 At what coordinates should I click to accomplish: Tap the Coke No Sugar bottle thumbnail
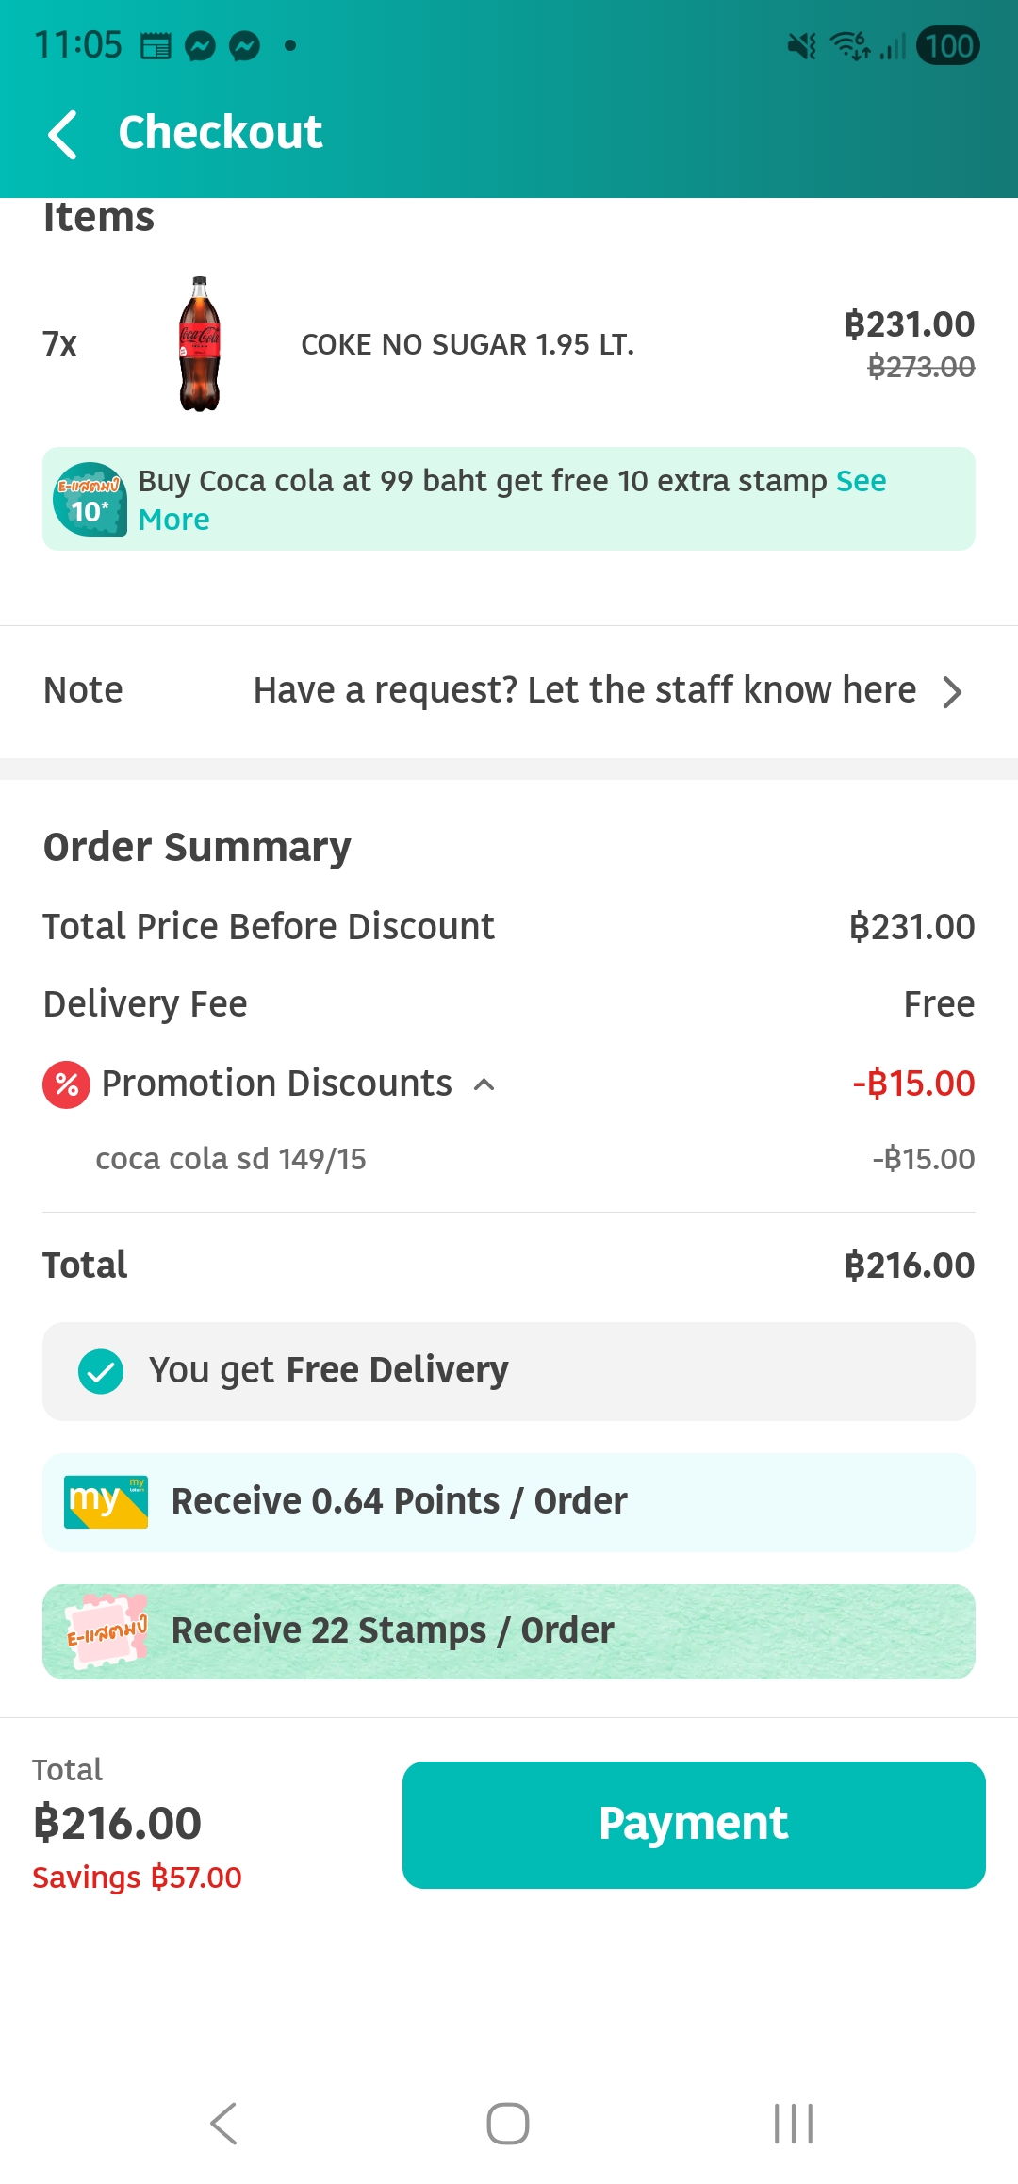pos(200,344)
